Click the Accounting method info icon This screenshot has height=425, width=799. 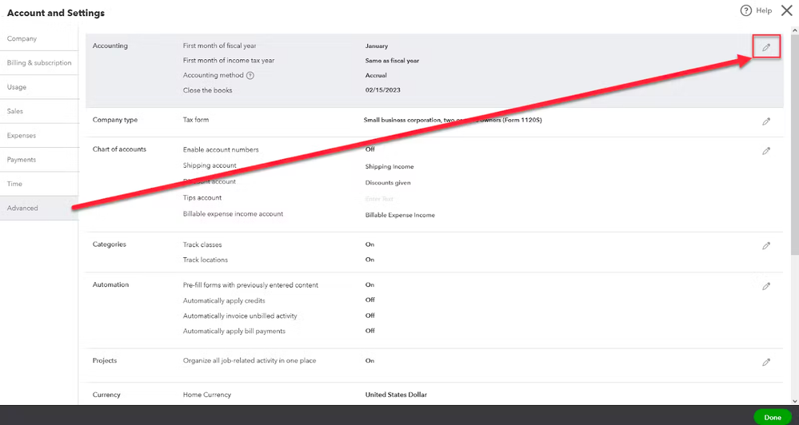coord(250,75)
